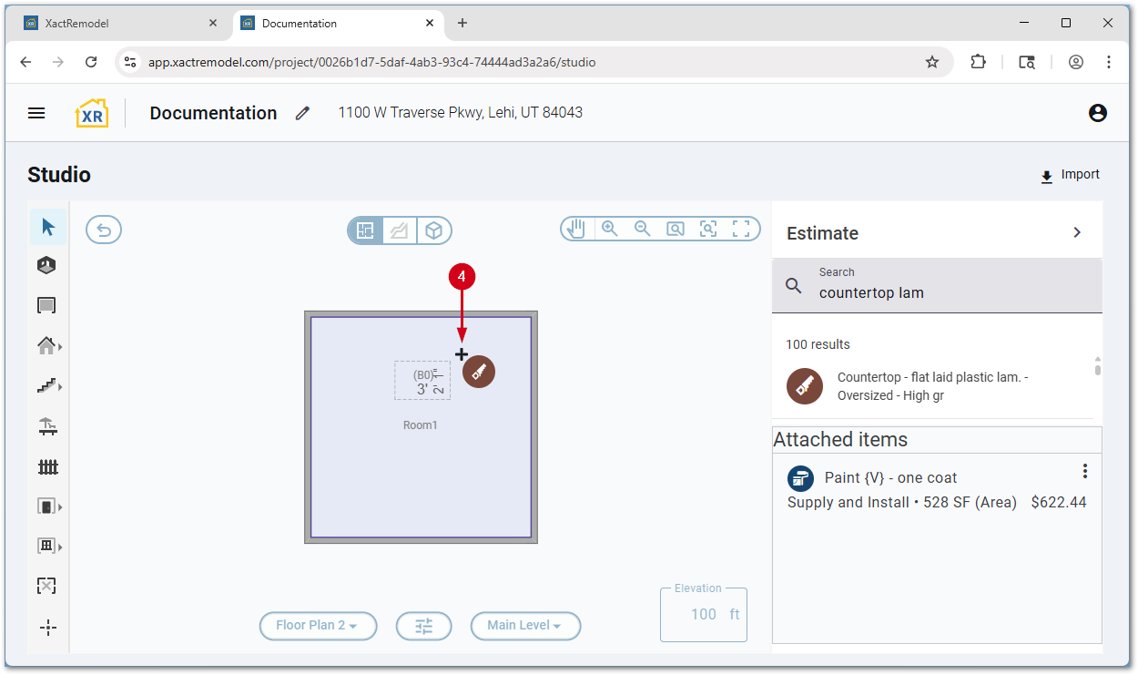
Task: Activate the pan hand tool
Action: (x=576, y=229)
